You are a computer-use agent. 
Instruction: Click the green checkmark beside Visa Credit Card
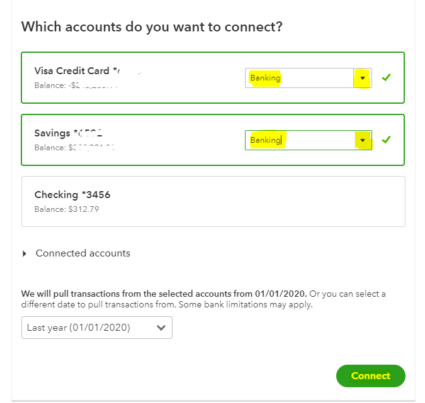point(387,77)
